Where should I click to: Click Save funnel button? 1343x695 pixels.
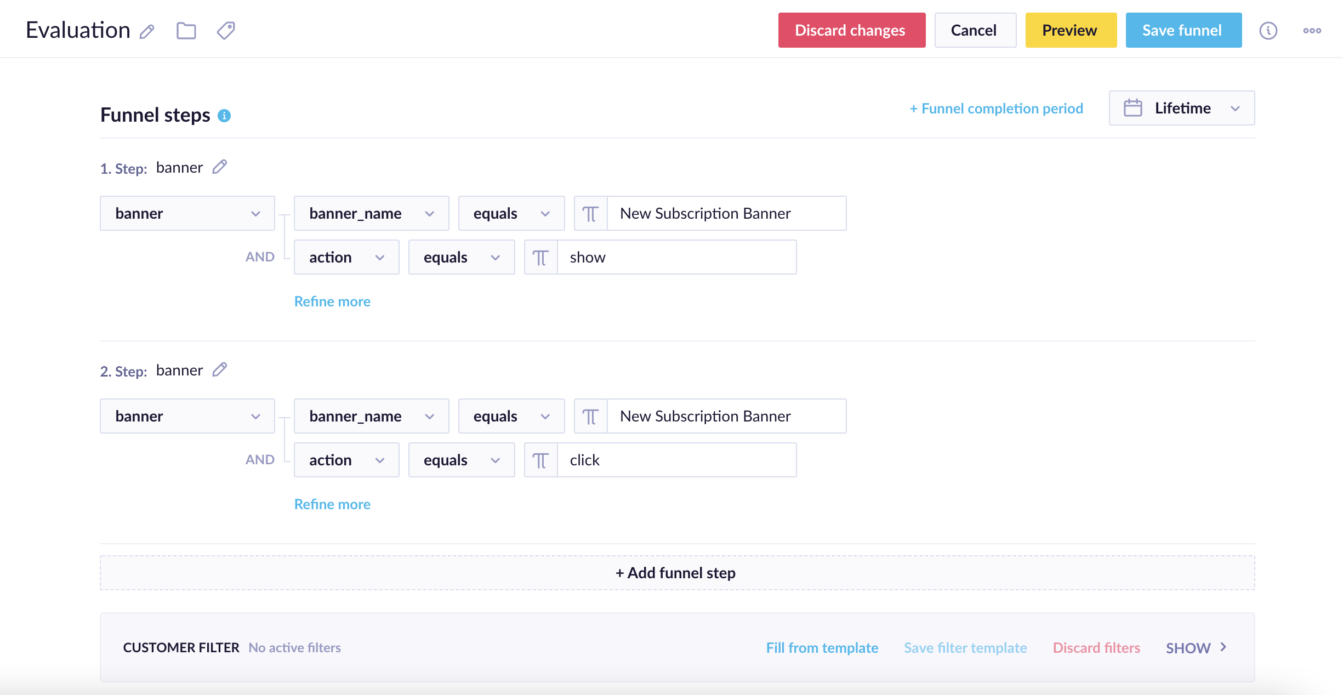click(x=1183, y=31)
